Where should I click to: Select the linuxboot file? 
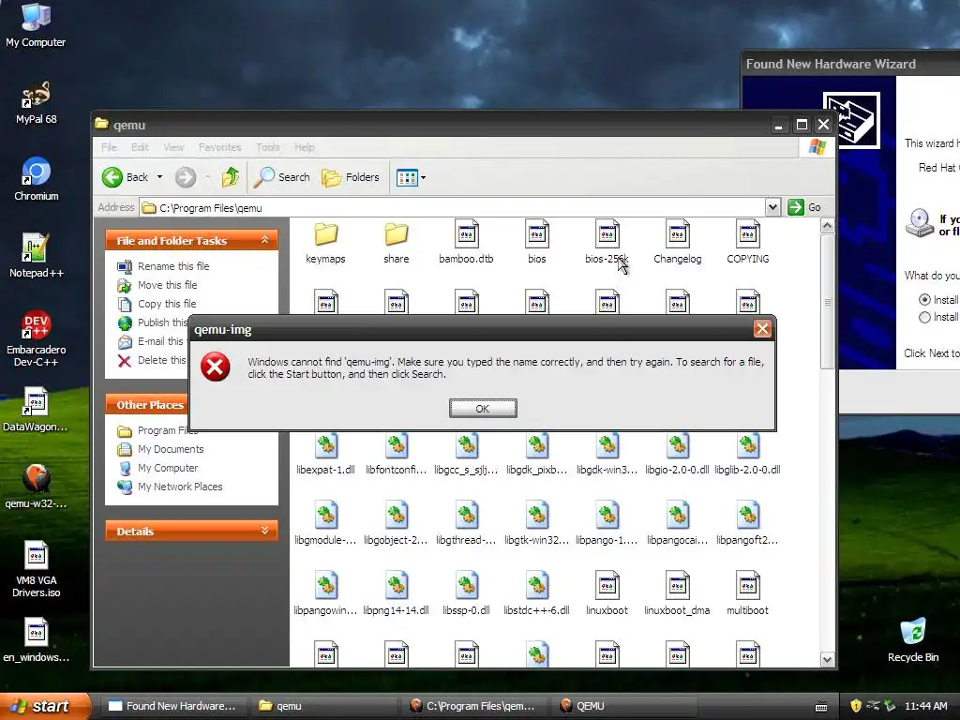pyautogui.click(x=607, y=593)
